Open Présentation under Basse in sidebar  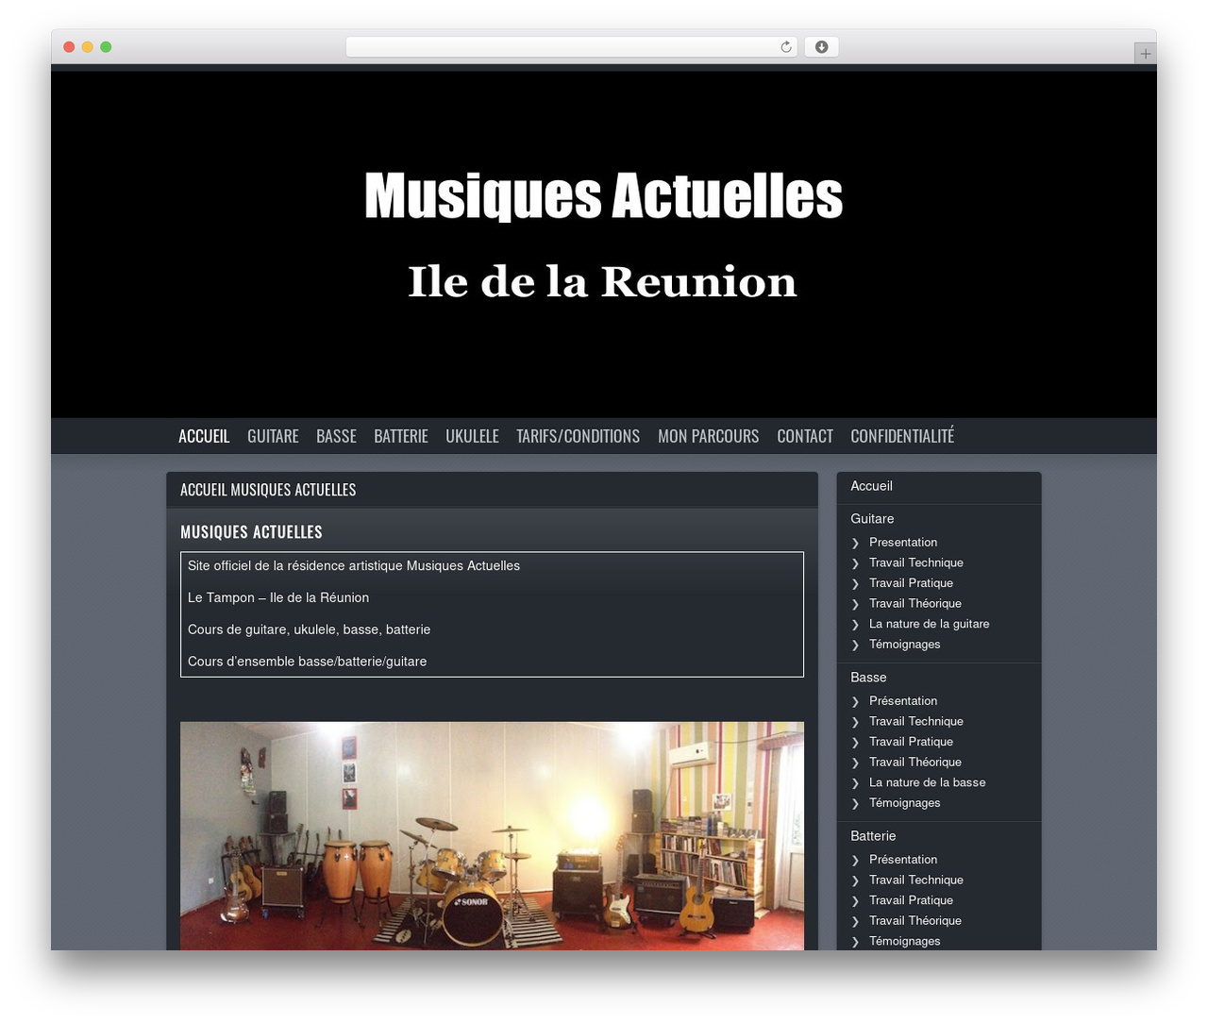[903, 701]
